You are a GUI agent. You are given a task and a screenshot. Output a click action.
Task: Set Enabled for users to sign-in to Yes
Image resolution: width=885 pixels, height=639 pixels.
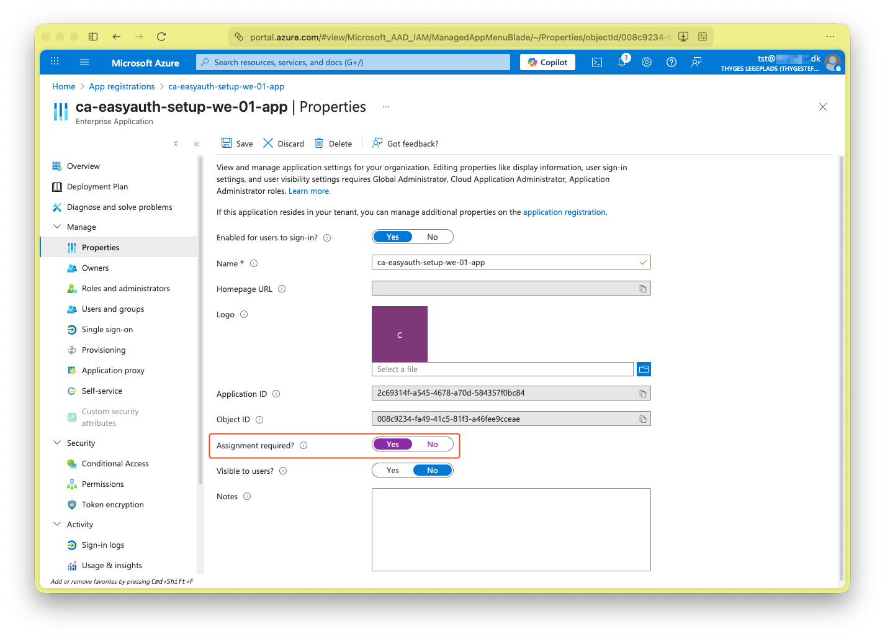coord(393,237)
